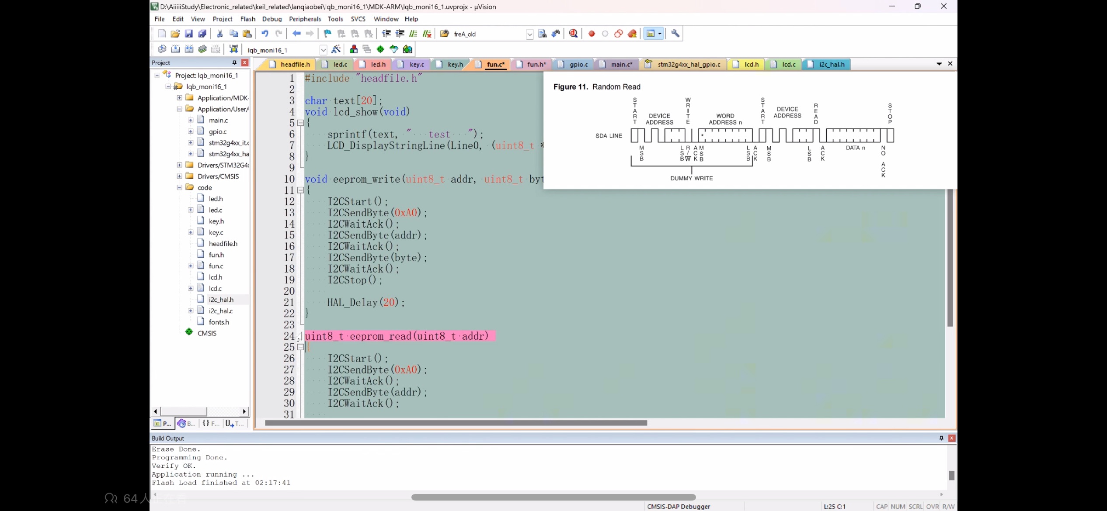Image resolution: width=1107 pixels, height=511 pixels.
Task: Click the Configuration wrench icon
Action: (675, 34)
